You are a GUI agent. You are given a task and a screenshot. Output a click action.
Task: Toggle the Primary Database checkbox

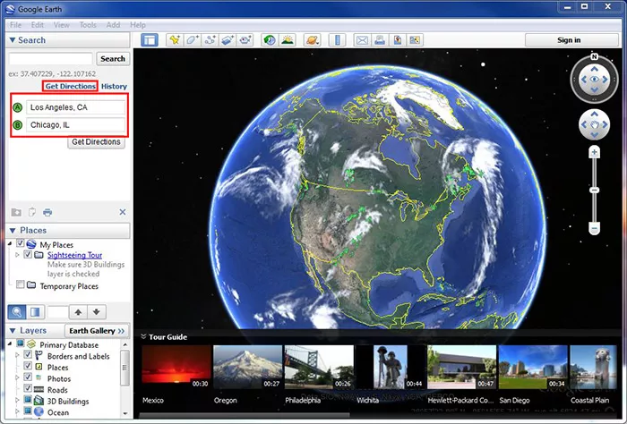tap(21, 343)
